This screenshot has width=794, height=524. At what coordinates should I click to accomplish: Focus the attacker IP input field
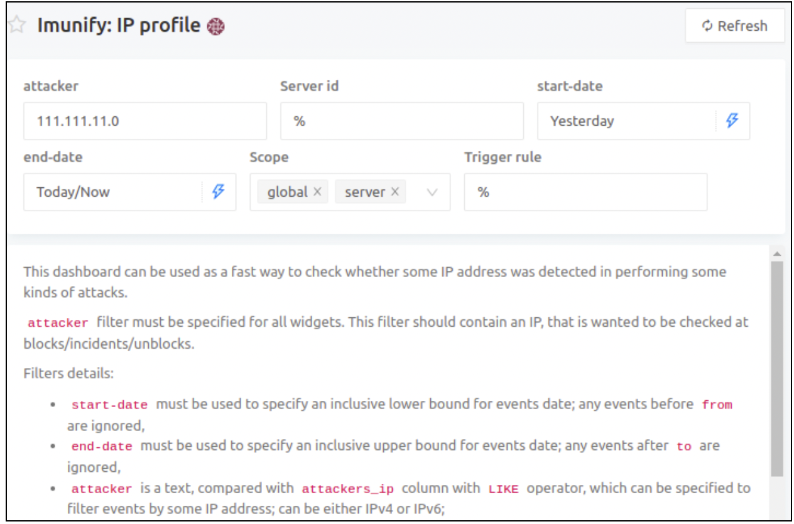(145, 121)
